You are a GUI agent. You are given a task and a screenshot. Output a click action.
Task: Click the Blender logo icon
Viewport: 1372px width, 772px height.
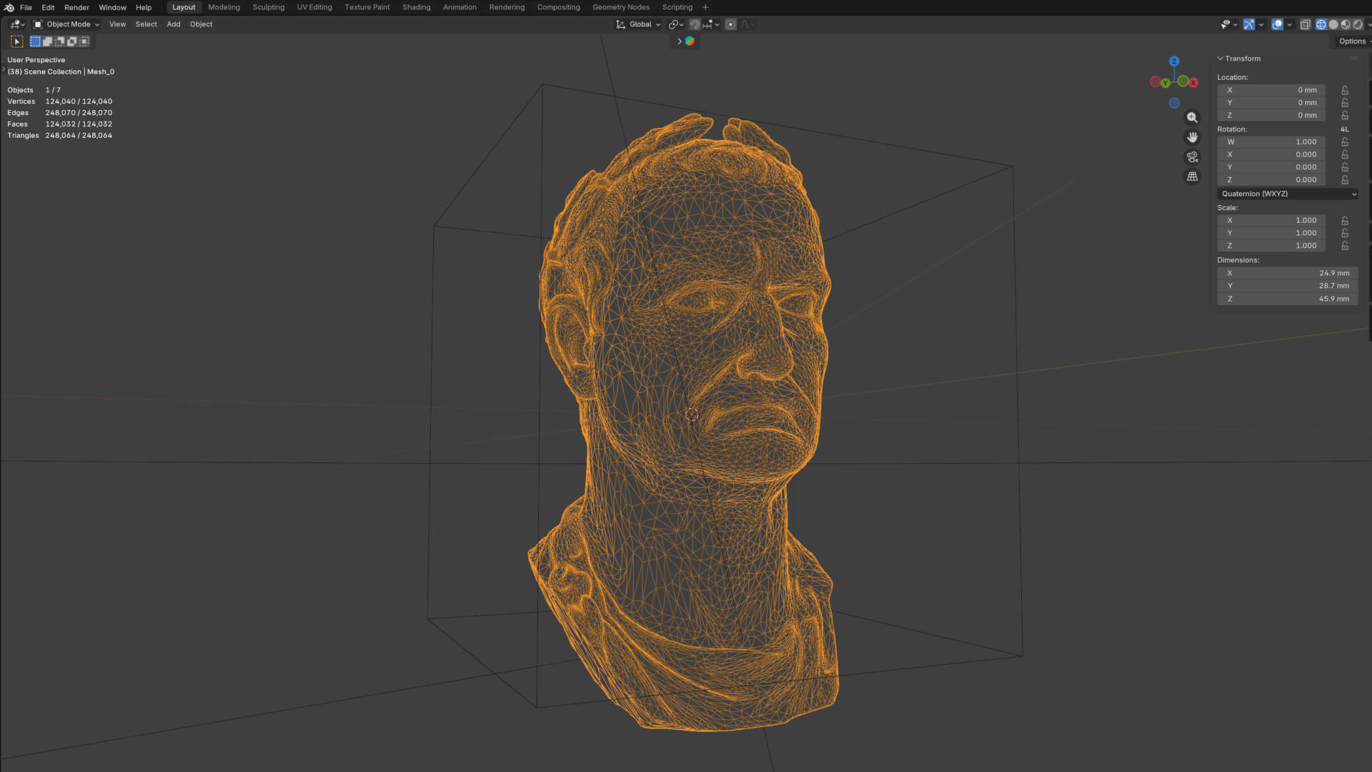tap(9, 7)
